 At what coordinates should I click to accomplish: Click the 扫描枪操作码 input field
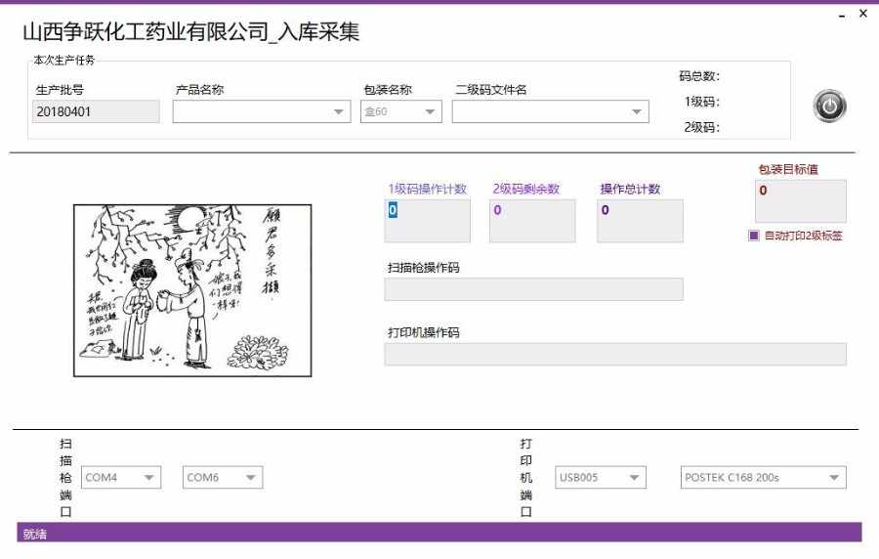point(533,289)
